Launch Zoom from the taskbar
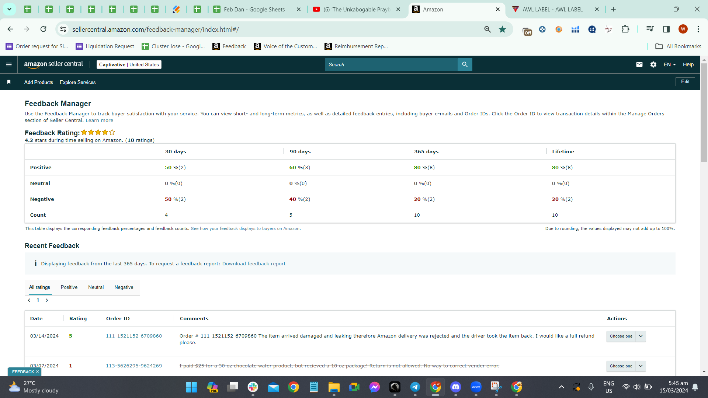 click(476, 387)
